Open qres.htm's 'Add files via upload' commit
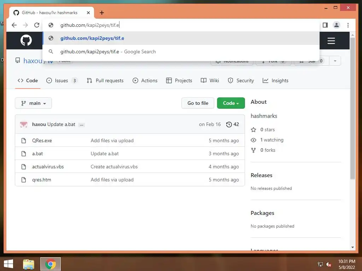Image resolution: width=362 pixels, height=271 pixels. pos(112,180)
